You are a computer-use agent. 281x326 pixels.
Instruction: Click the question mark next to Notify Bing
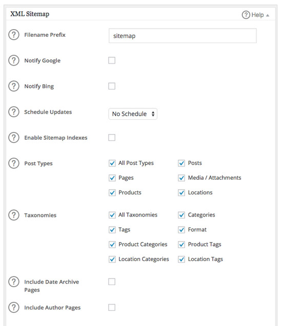click(14, 86)
